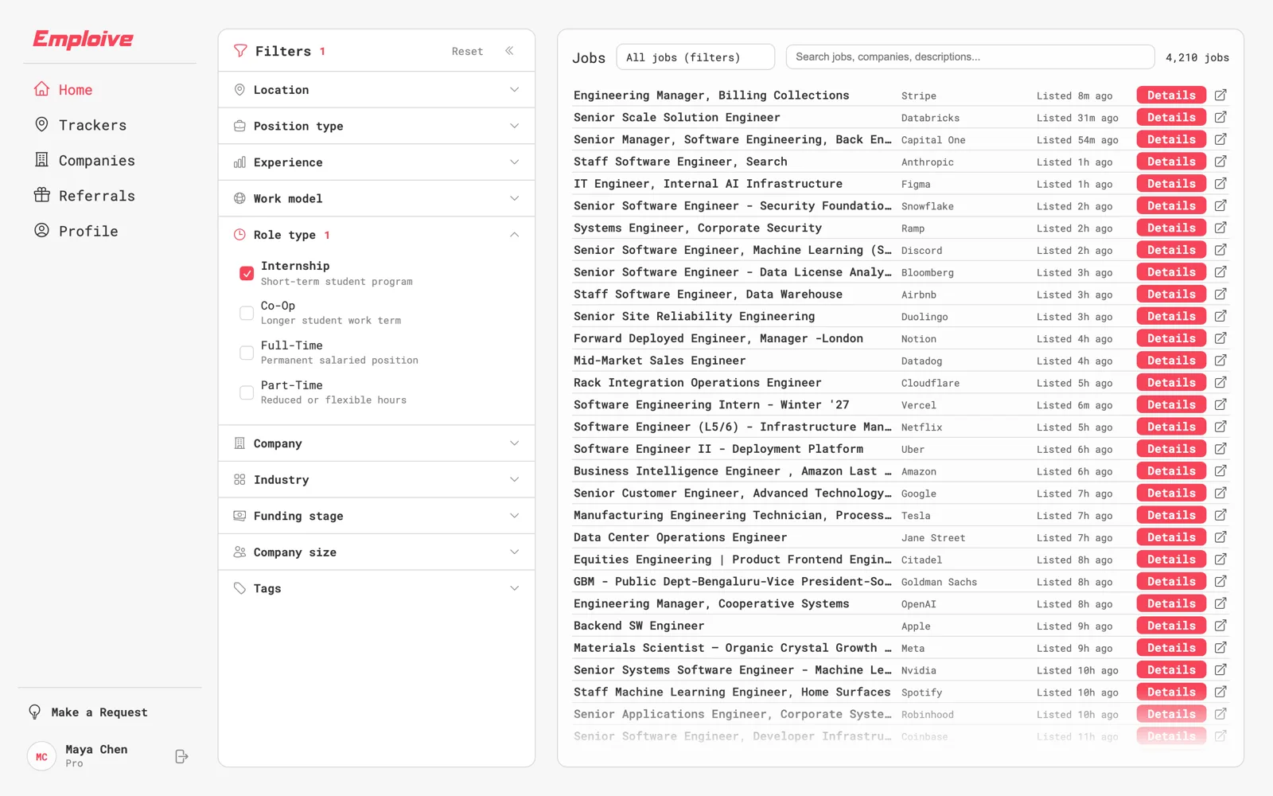Expand the Location filter
The image size is (1273, 796).
click(376, 90)
